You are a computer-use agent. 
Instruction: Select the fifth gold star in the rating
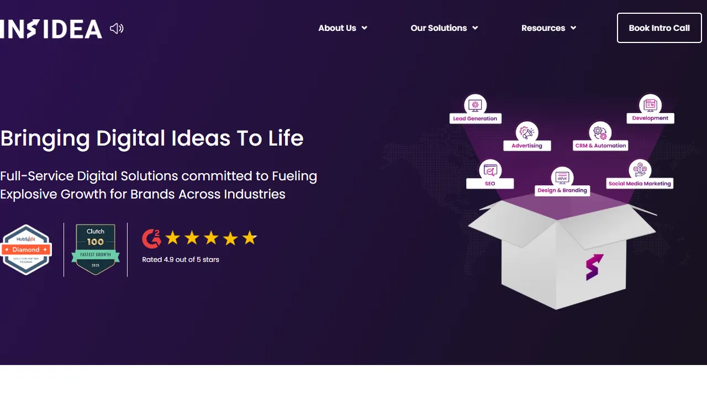(x=249, y=238)
